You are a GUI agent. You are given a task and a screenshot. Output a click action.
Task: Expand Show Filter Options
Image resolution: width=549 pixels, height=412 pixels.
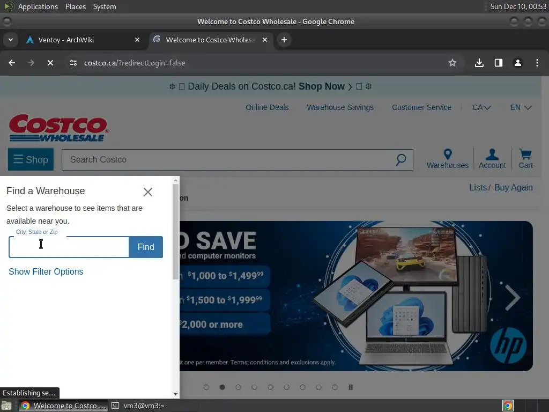[x=46, y=271]
